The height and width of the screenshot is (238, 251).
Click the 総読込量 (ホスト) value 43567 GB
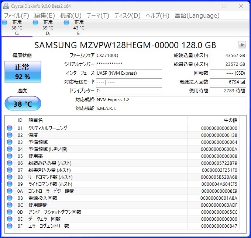[228, 55]
